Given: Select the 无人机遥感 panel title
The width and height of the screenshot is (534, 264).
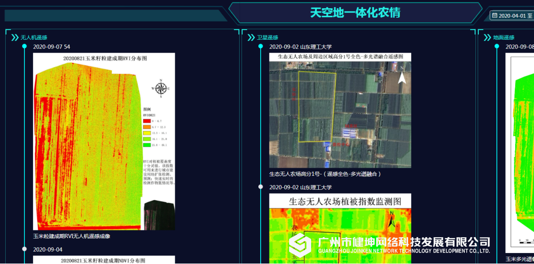Looking at the screenshot, I should coord(34,38).
